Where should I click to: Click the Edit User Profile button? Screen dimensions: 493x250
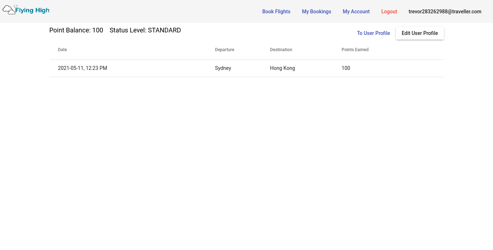420,33
